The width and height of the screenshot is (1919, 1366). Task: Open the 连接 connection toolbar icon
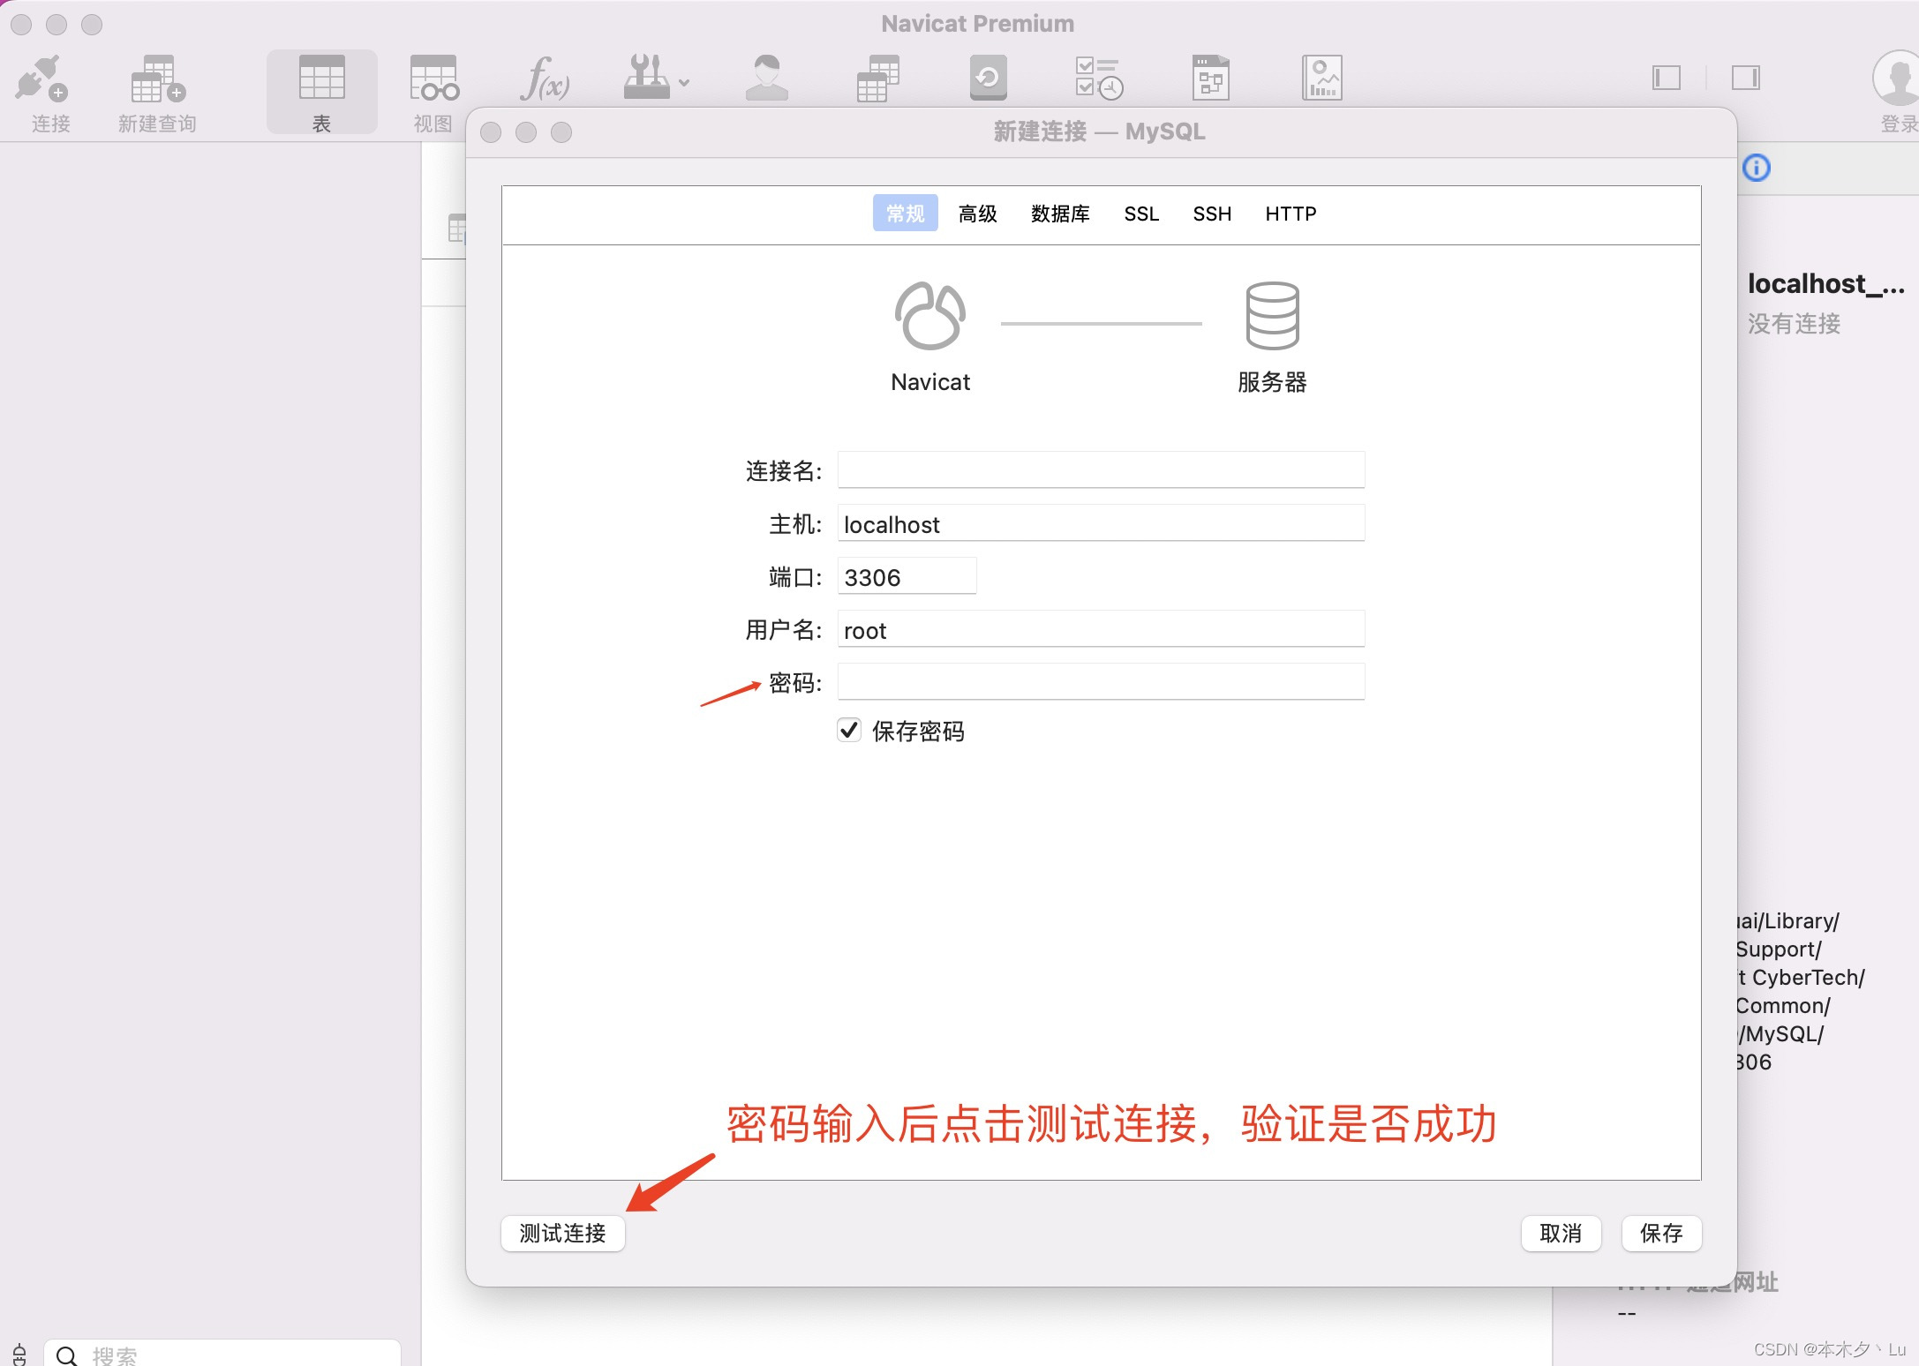point(42,79)
